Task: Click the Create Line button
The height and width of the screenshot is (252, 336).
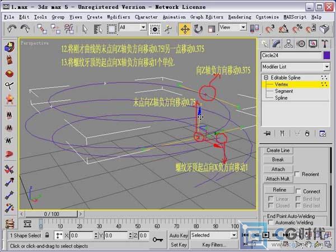Action: 278,151
